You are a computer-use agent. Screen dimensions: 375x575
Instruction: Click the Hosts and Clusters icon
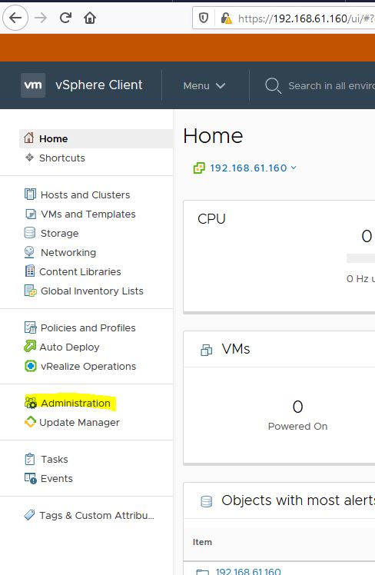pyautogui.click(x=30, y=194)
